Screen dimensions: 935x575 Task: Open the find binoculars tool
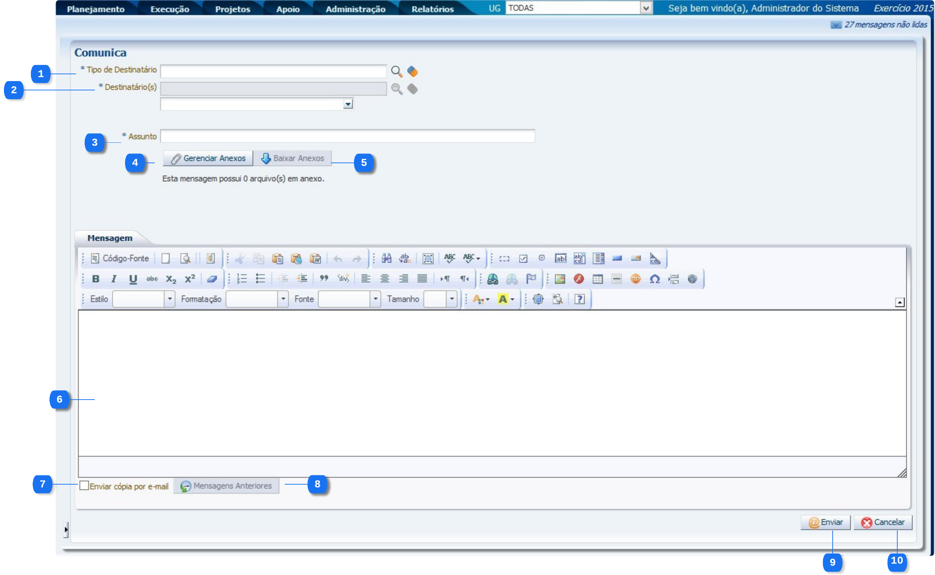[x=386, y=259]
